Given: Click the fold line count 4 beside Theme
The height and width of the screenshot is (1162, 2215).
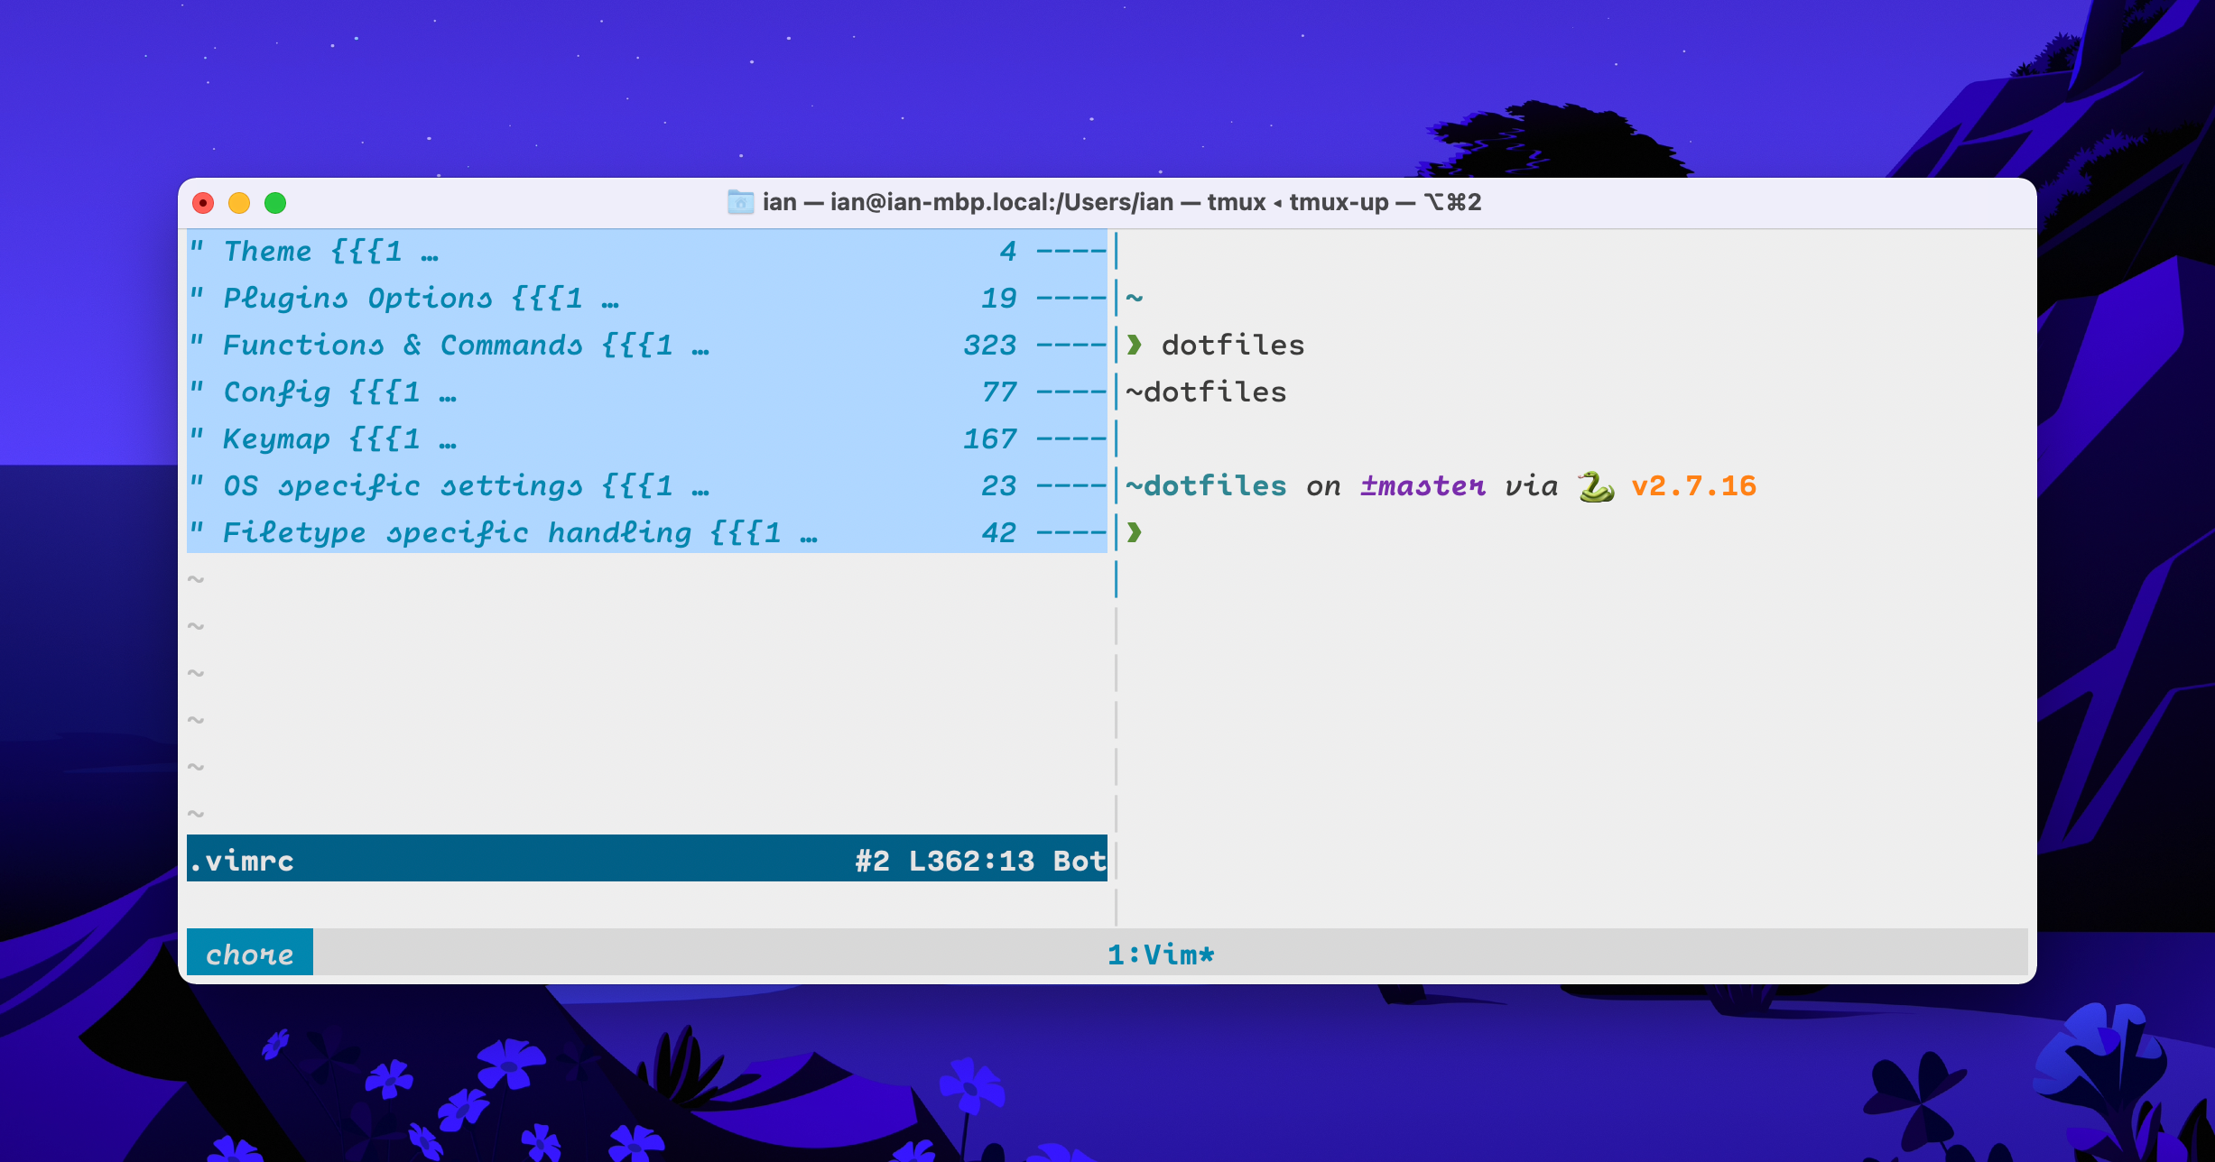Looking at the screenshot, I should 1008,251.
